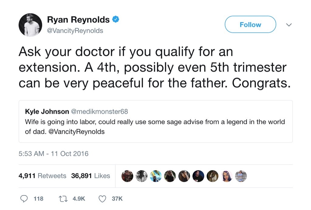The height and width of the screenshot is (210, 311).
Task: Click the verified badge next to Ryan Reynolds
Action: pos(115,19)
